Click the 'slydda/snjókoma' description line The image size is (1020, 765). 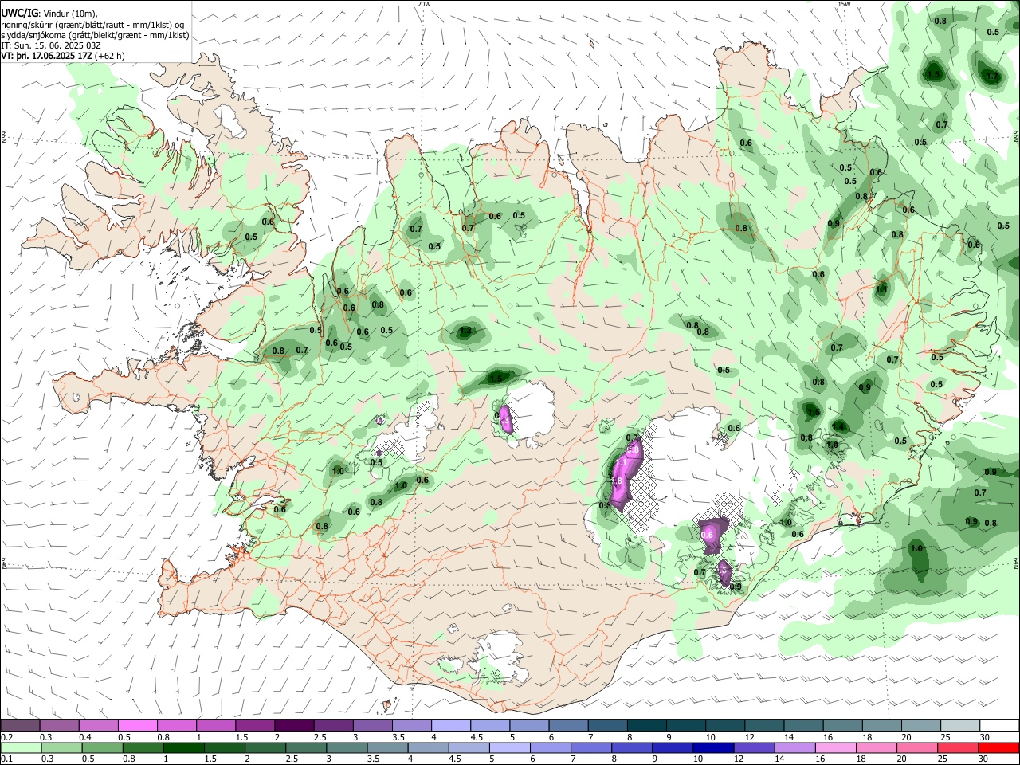point(95,35)
